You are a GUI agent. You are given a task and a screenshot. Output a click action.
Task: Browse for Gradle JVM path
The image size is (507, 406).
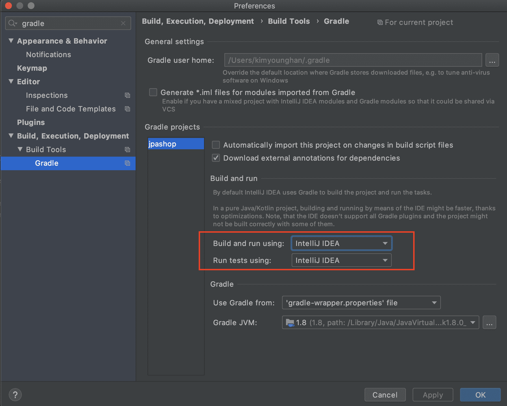point(489,323)
